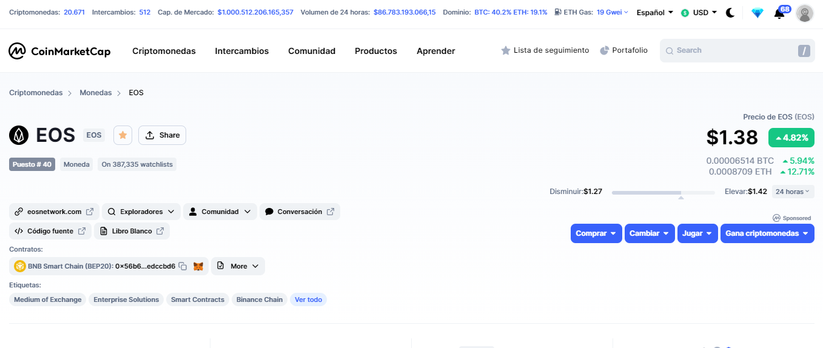Viewport: 823px width, 348px height.
Task: Click the EOS coin logo
Action: [19, 135]
